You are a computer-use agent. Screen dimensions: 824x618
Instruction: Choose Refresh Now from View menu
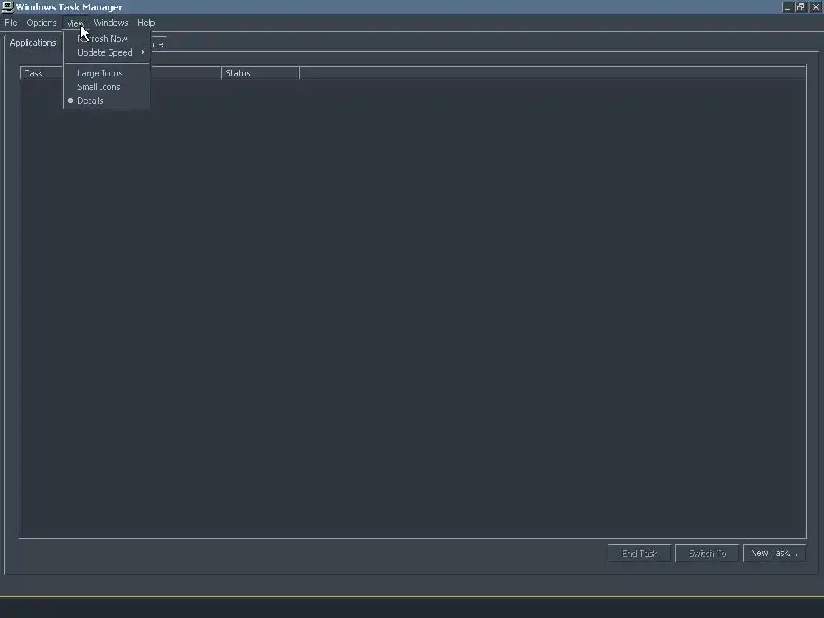tap(107, 39)
